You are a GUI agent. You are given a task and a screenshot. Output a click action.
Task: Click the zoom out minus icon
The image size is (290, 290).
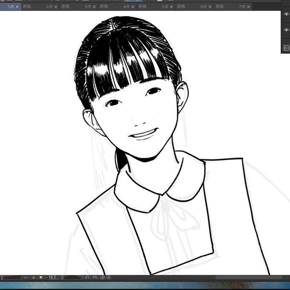26,278
